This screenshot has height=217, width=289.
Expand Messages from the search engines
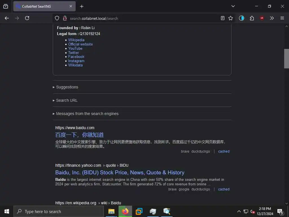87,114
